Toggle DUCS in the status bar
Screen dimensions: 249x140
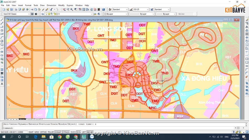73,132
